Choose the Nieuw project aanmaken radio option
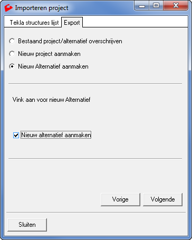This screenshot has height=240, width=192. click(12, 54)
